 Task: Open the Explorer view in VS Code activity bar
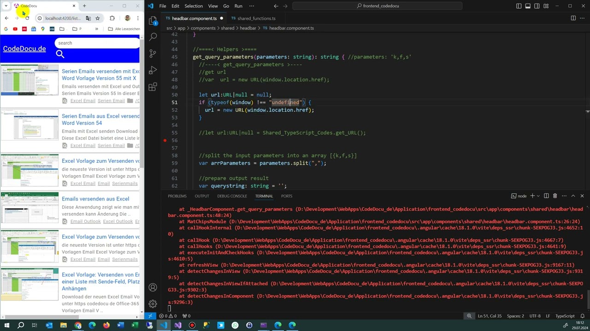pyautogui.click(x=153, y=21)
